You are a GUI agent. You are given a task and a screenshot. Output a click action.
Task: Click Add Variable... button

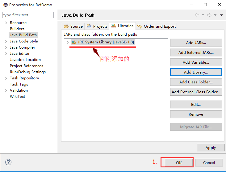tap(196, 62)
